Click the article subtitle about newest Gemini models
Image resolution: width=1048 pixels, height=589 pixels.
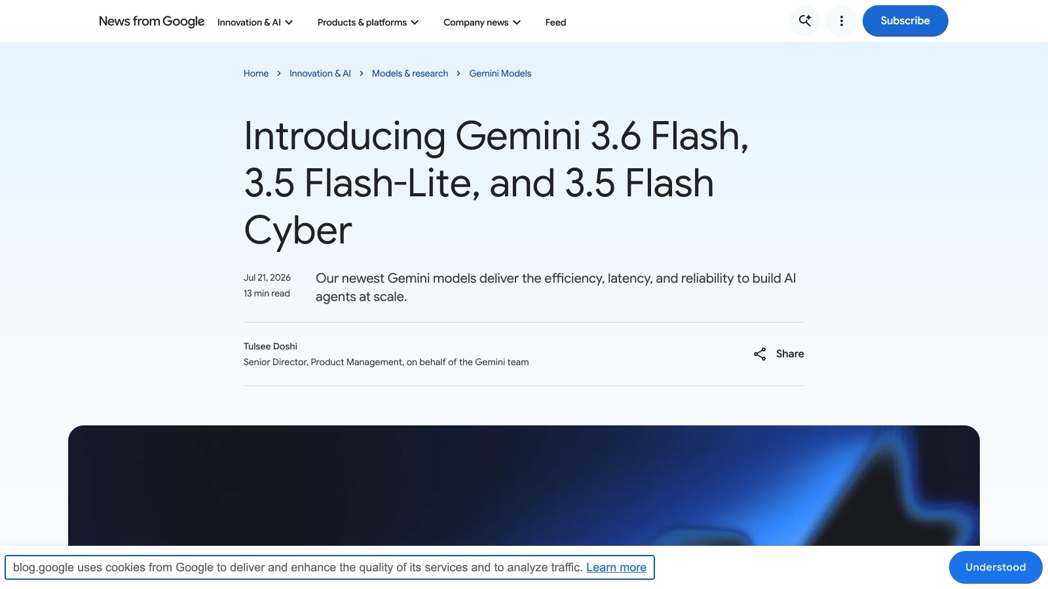point(555,287)
